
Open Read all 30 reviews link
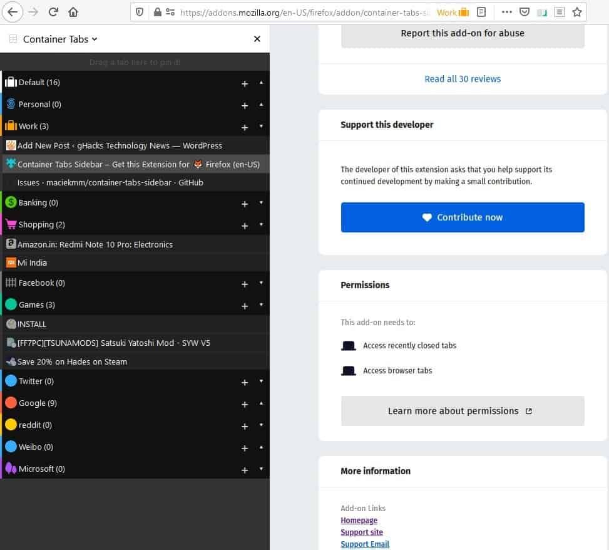(463, 79)
